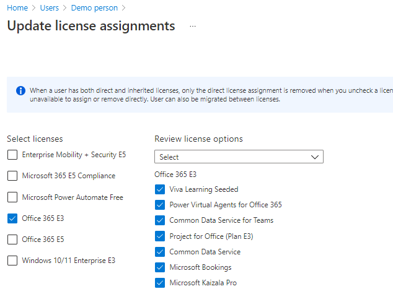Open the Review license options Select dropdown

click(x=238, y=157)
